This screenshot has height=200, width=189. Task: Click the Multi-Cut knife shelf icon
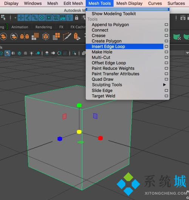click(x=67, y=37)
